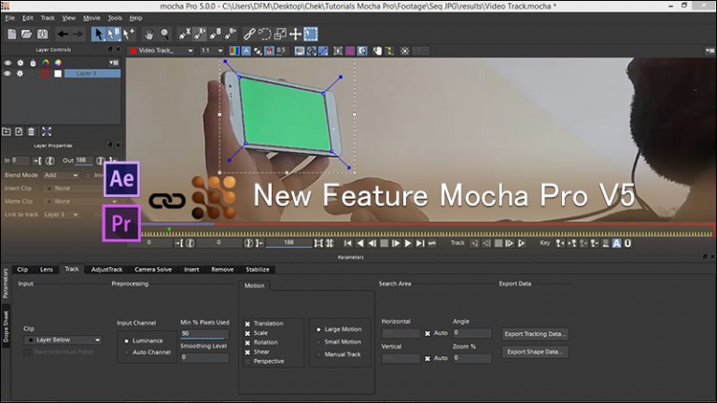
Task: Open the Track menu
Action: click(48, 18)
